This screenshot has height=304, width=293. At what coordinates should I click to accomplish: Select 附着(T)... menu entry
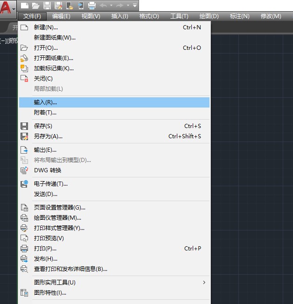(x=114, y=113)
